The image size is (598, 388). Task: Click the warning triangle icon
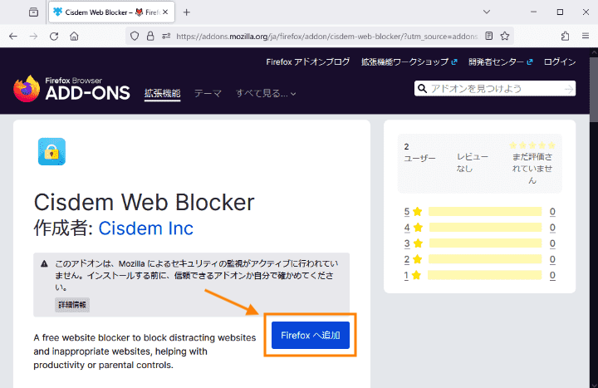tap(44, 263)
